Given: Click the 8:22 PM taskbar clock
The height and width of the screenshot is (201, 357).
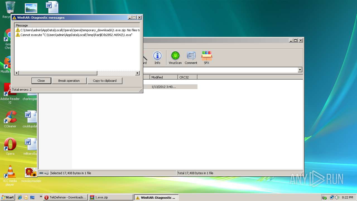Looking at the screenshot, I should (x=347, y=197).
